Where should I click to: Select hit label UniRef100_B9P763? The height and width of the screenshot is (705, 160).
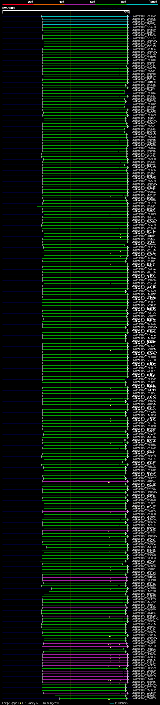coord(143,203)
